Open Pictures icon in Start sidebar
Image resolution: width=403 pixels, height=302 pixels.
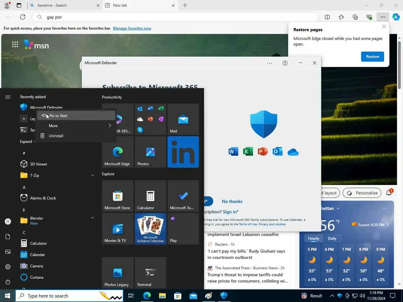8,252
